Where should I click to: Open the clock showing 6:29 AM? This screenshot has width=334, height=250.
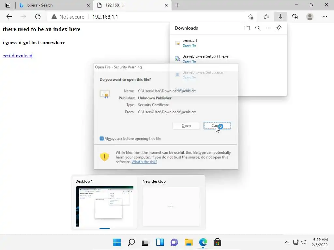320,242
